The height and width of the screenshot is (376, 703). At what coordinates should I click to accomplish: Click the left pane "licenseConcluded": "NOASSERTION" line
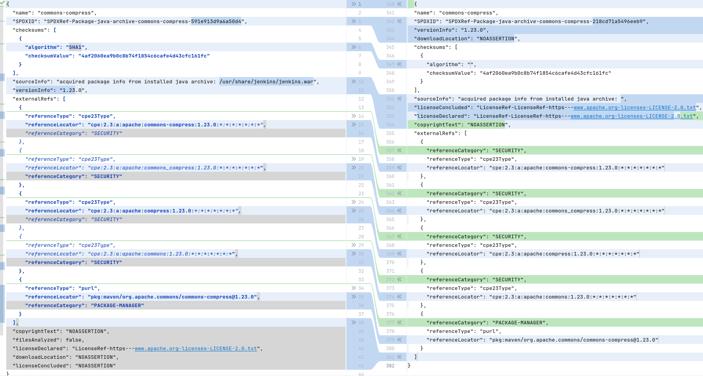[x=64, y=366]
